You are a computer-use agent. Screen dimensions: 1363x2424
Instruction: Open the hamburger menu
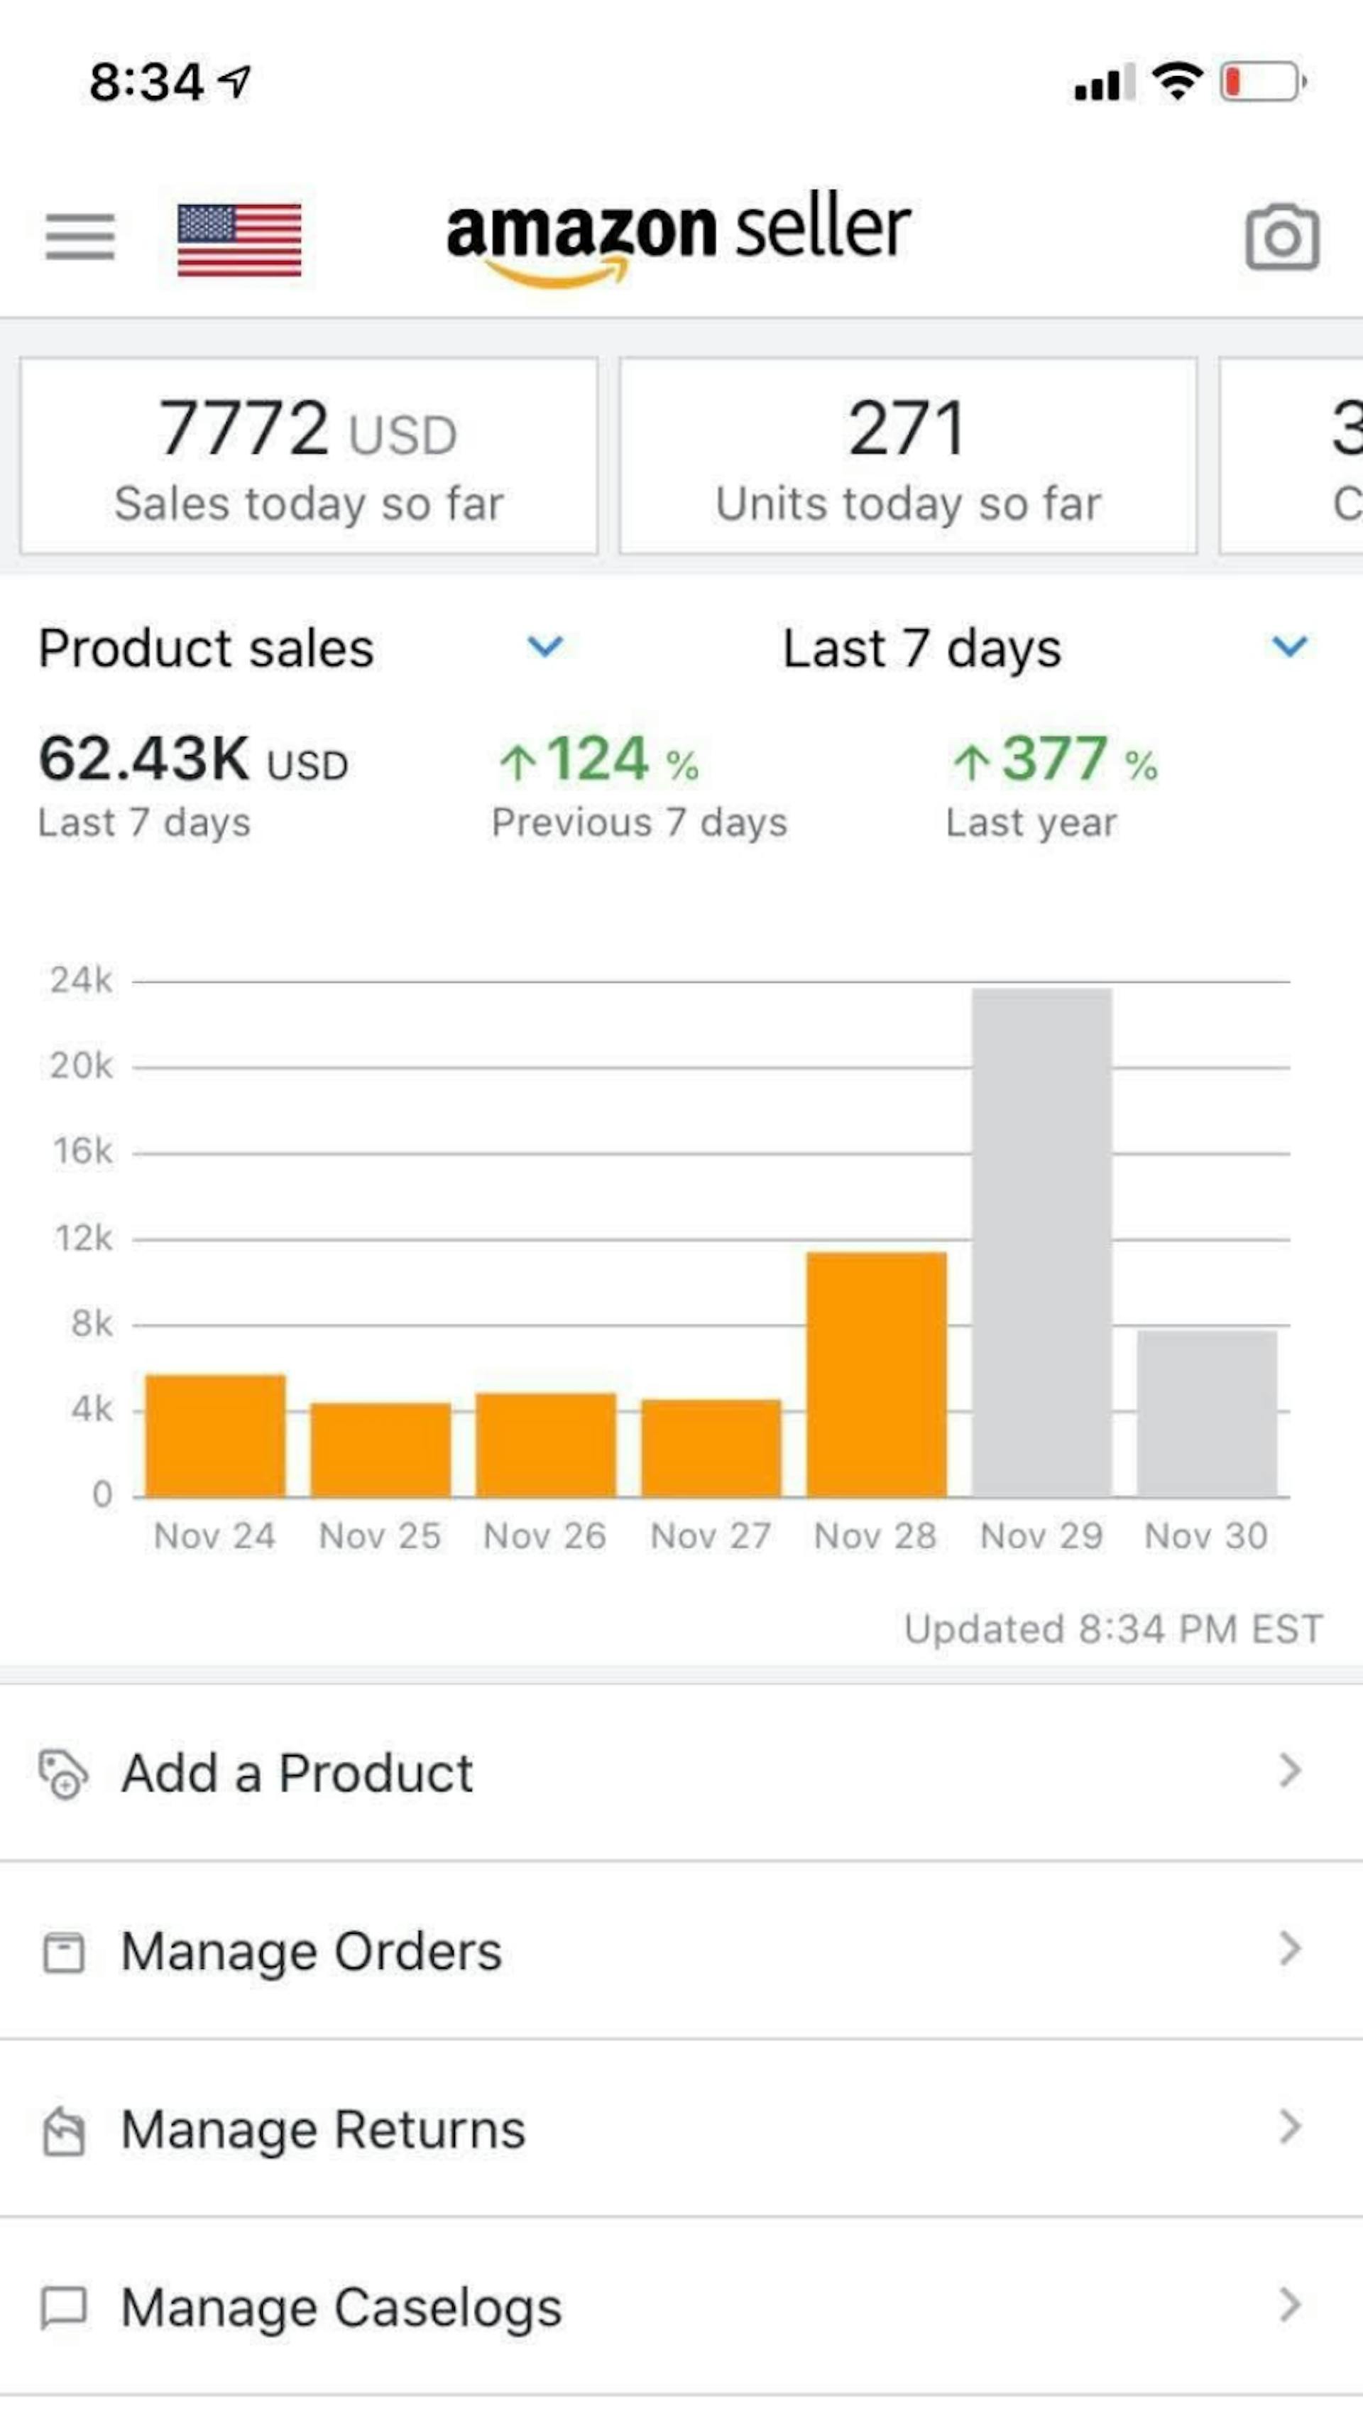point(80,237)
